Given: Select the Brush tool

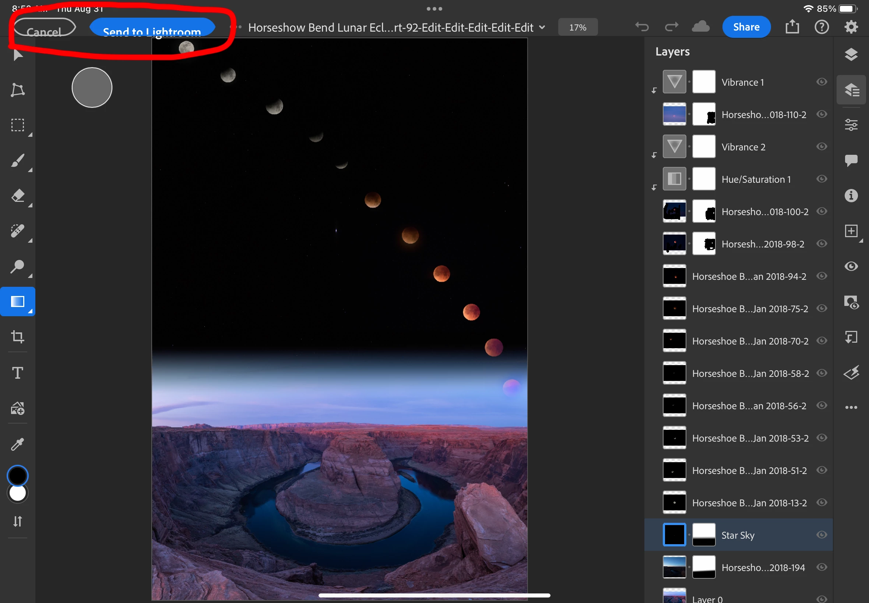Looking at the screenshot, I should pos(17,161).
